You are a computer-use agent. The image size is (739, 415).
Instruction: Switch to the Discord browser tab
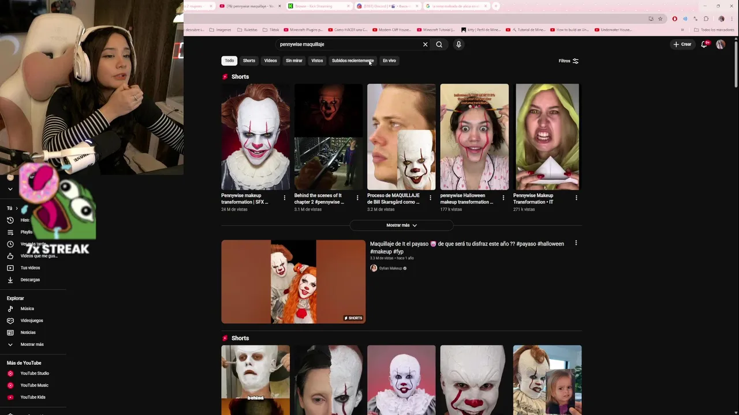pyautogui.click(x=387, y=6)
